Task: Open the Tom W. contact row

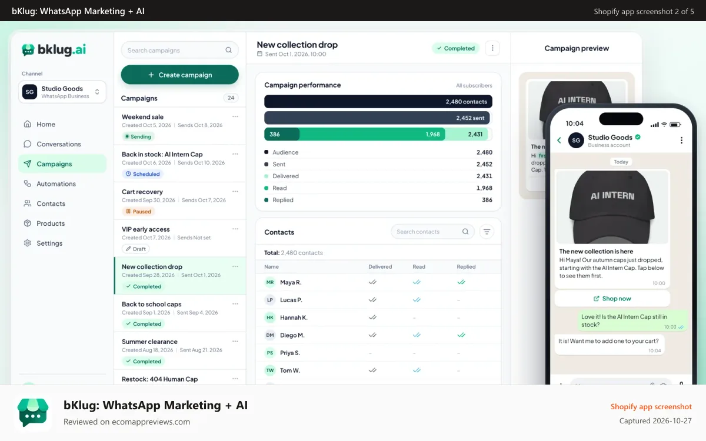Action: tap(378, 370)
